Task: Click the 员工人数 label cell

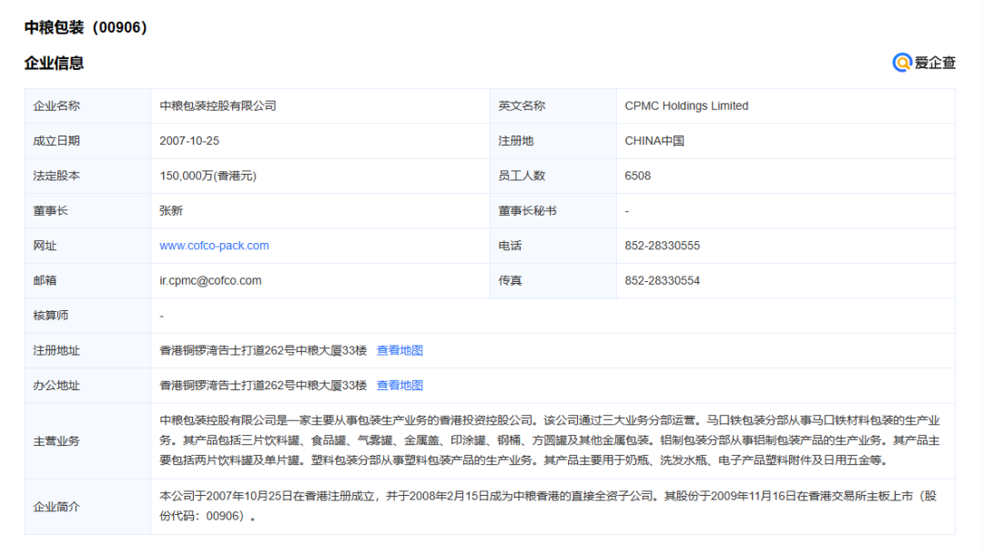Action: click(x=553, y=176)
